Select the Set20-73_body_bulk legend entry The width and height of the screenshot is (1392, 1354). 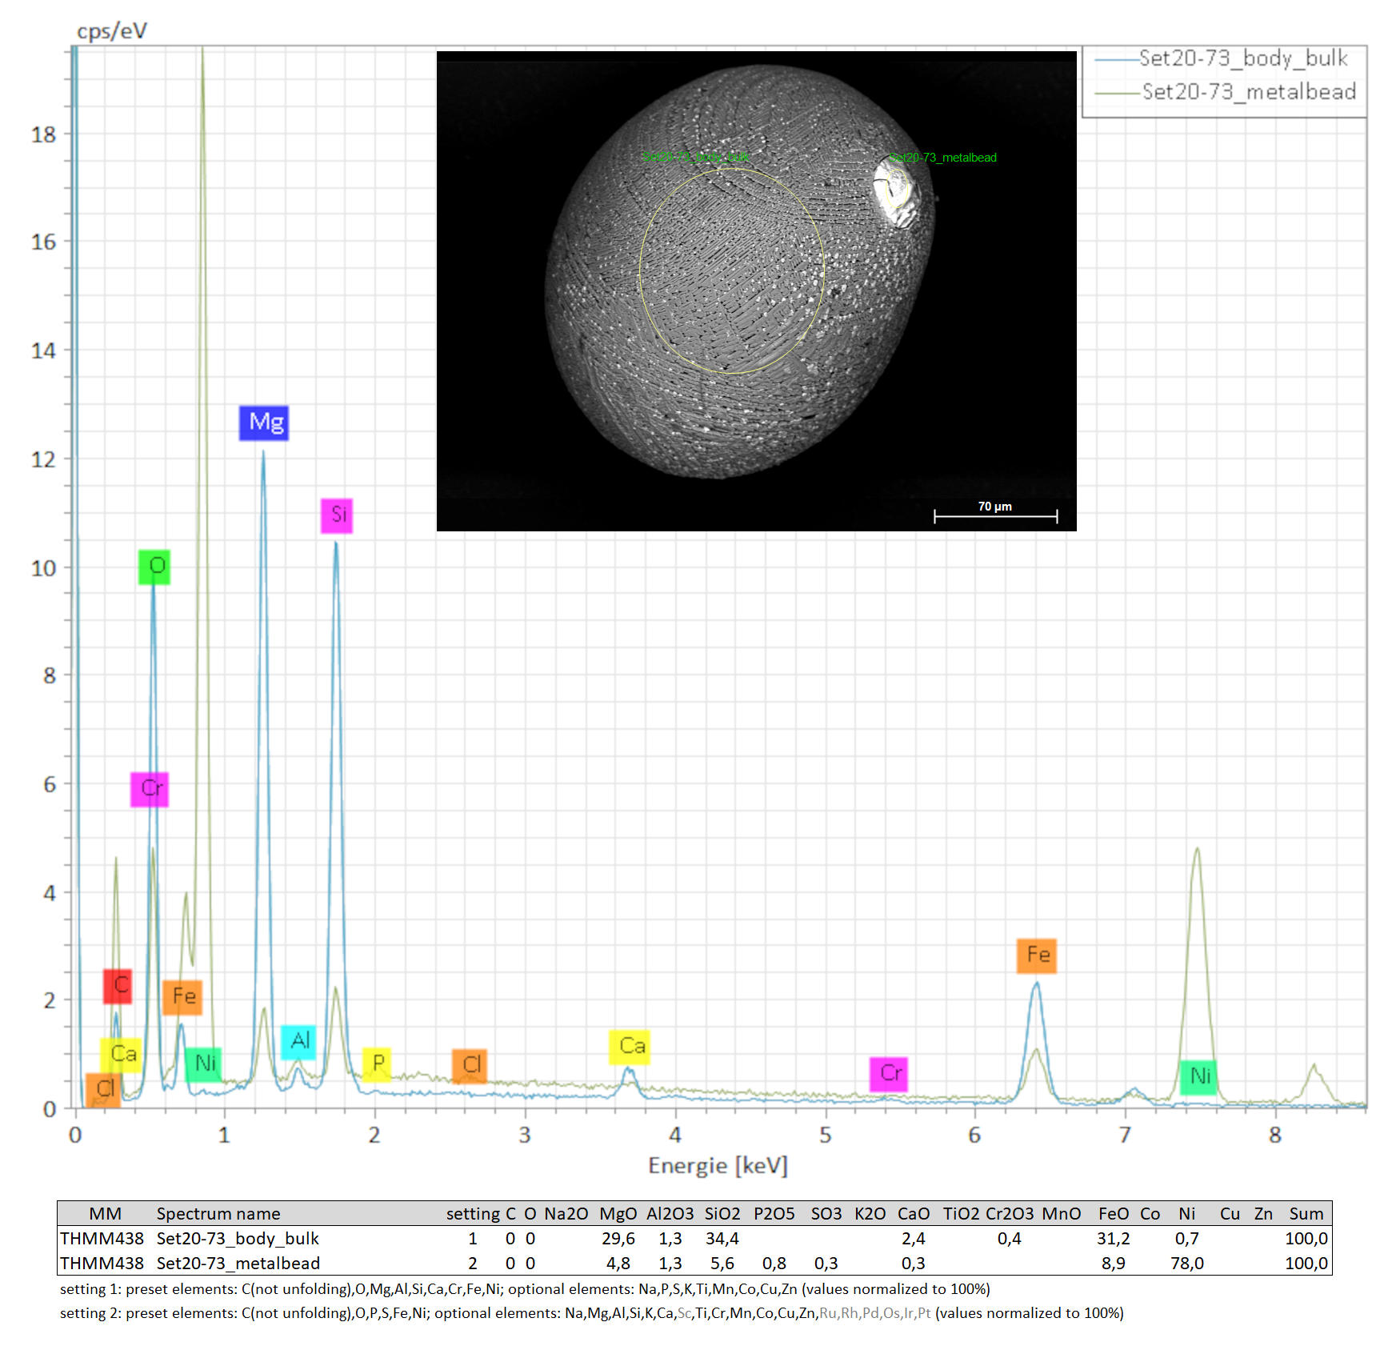coord(1242,58)
